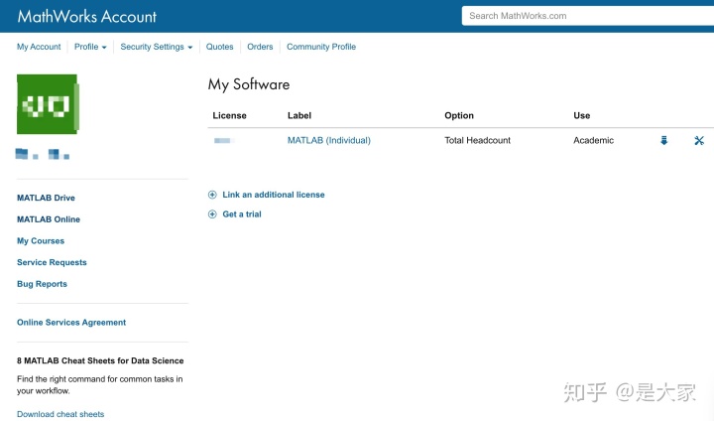Expand the Profile dropdown menu
714x421 pixels.
(90, 47)
